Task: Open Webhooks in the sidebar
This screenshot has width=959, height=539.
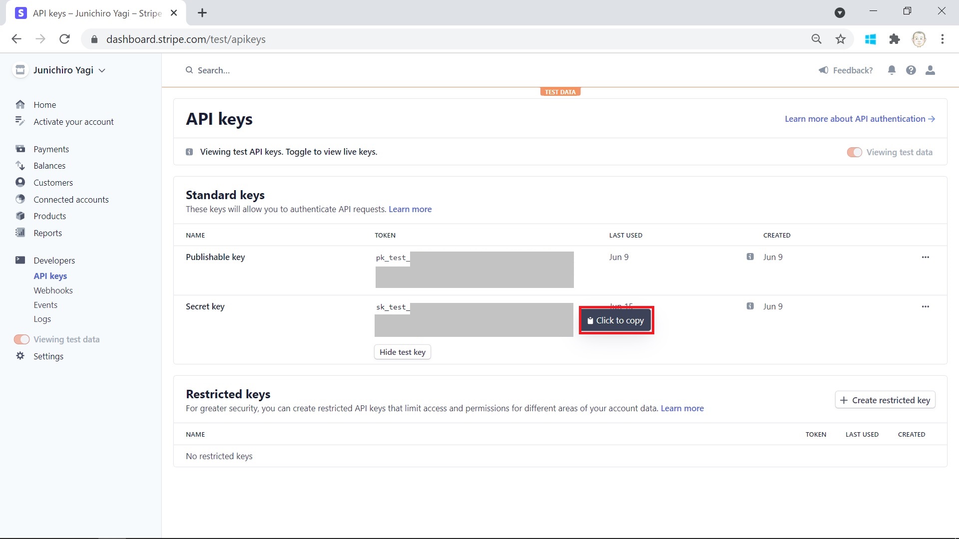Action: [x=53, y=290]
